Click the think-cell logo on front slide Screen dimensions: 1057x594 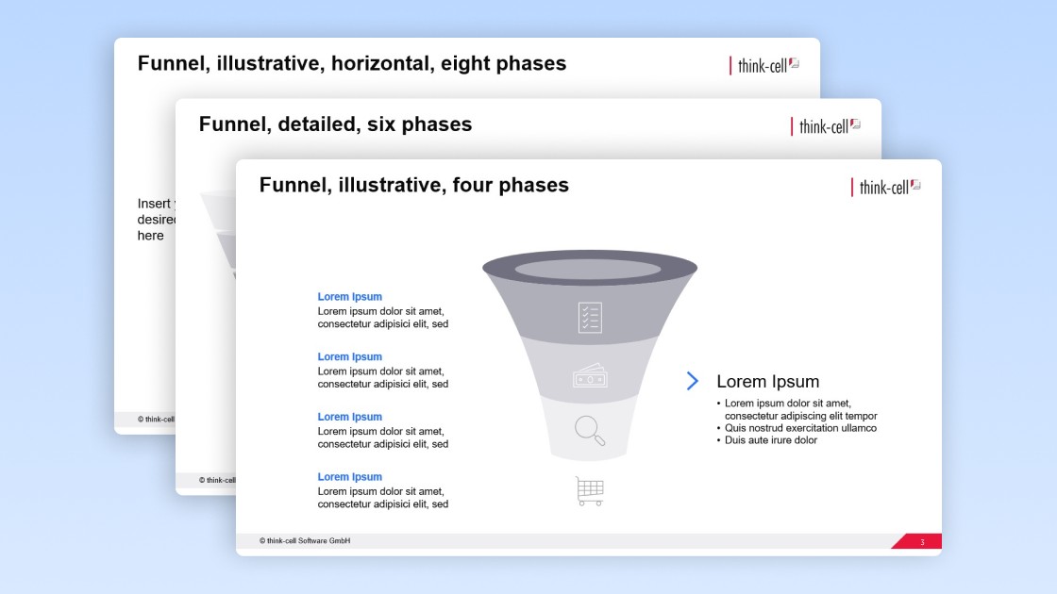885,187
